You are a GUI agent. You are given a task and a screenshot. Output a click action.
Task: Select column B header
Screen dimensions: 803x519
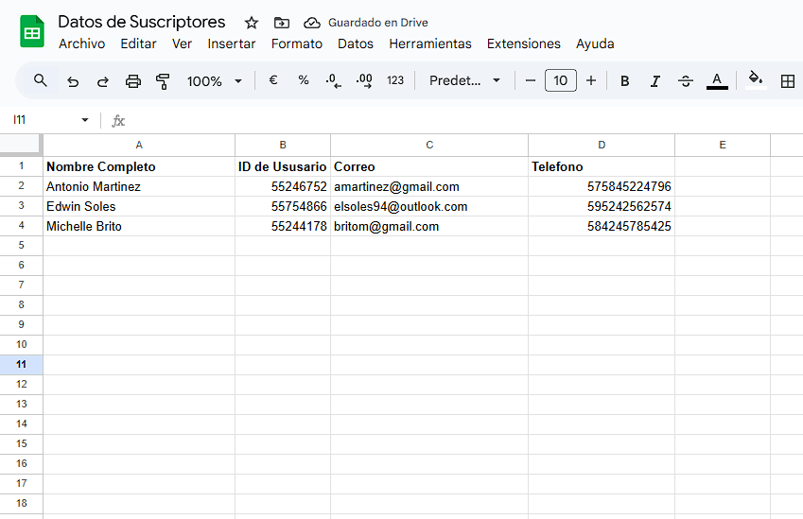pos(283,145)
